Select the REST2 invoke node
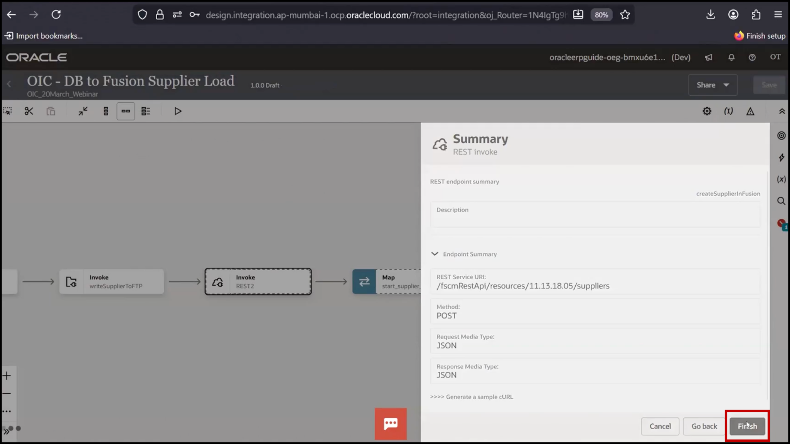 258,282
